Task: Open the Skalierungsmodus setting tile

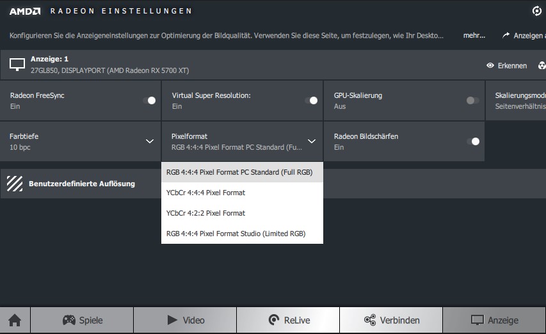Action: point(516,100)
